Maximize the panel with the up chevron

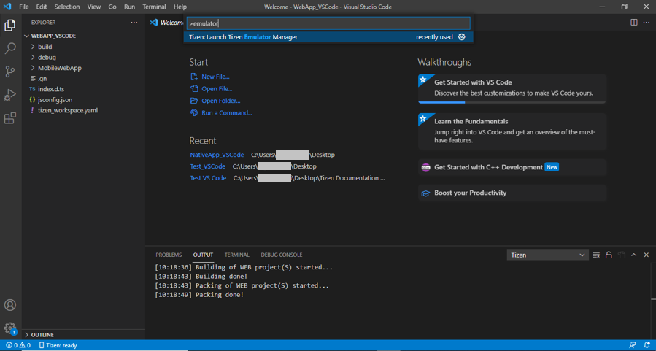tap(633, 255)
